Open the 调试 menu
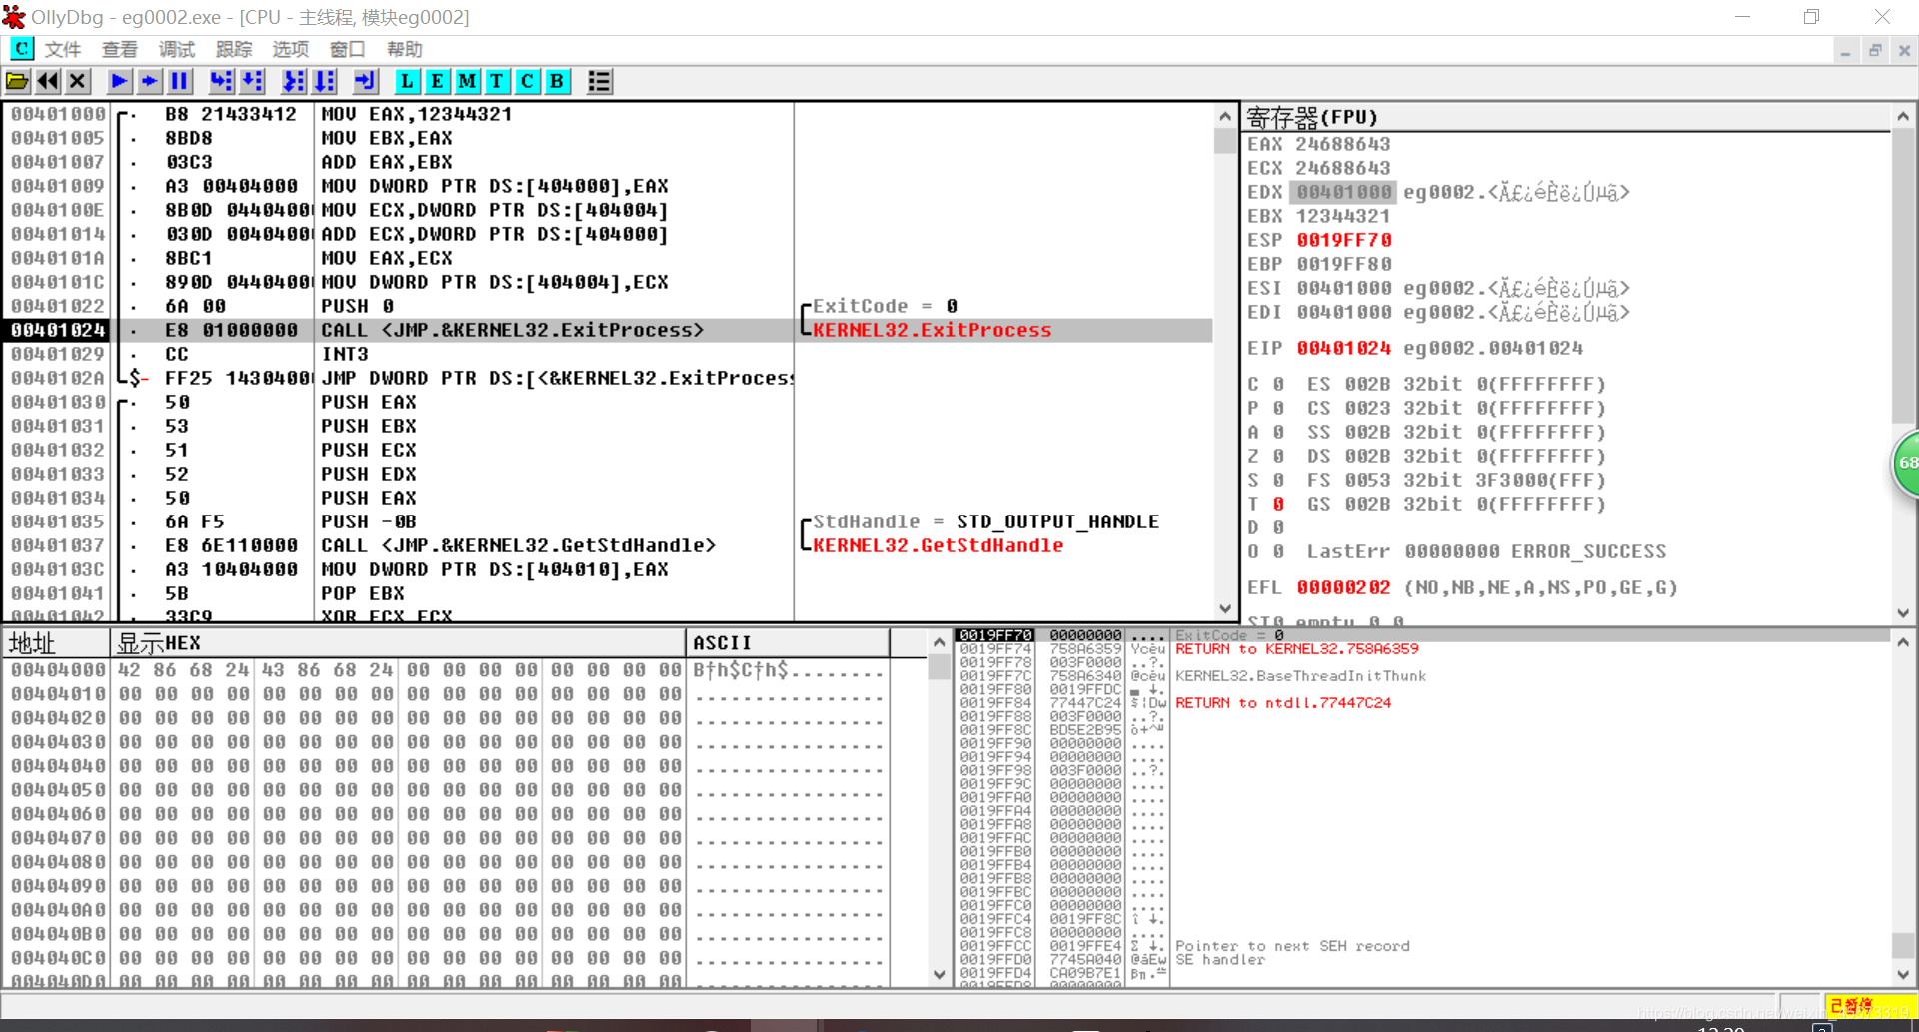The image size is (1919, 1032). pos(177,49)
